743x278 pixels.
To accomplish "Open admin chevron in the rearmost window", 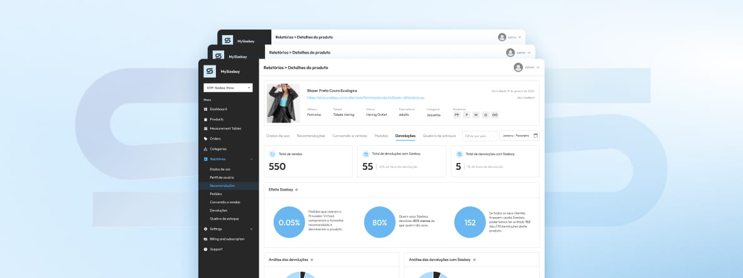I will tap(520, 37).
